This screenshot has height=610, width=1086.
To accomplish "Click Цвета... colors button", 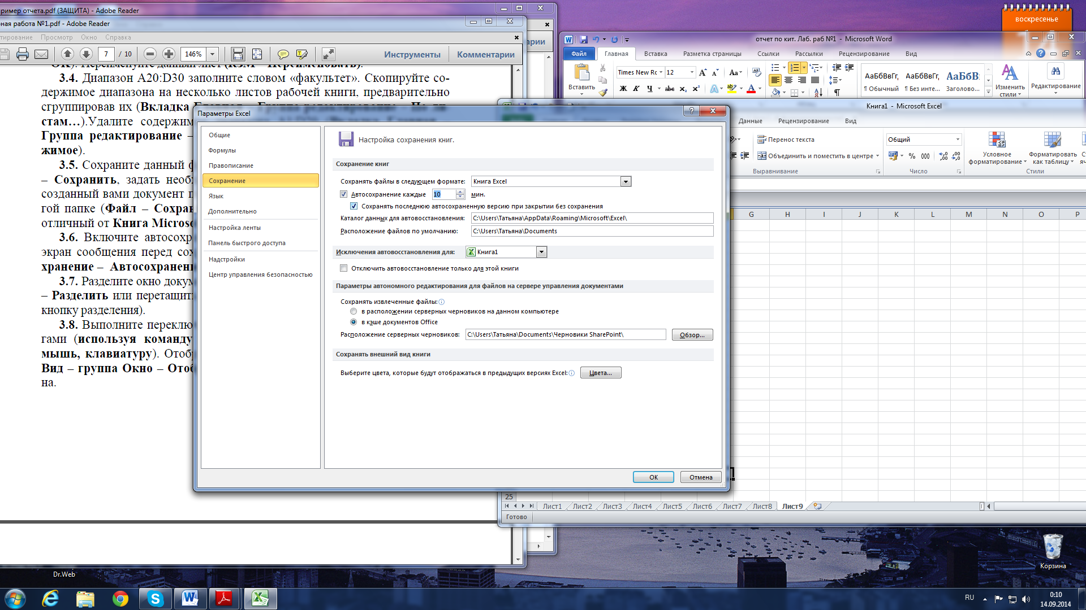I will (x=601, y=373).
